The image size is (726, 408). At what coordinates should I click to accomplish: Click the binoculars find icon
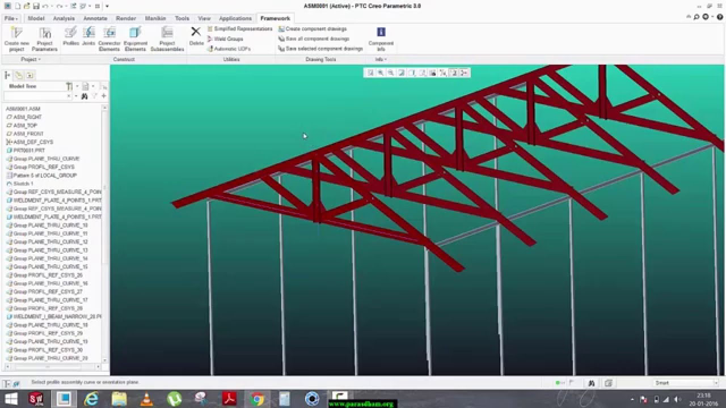pos(85,96)
